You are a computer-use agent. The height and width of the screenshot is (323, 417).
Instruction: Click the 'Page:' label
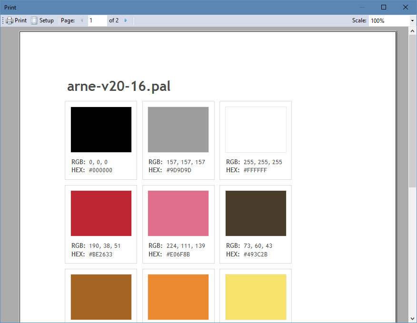point(68,20)
